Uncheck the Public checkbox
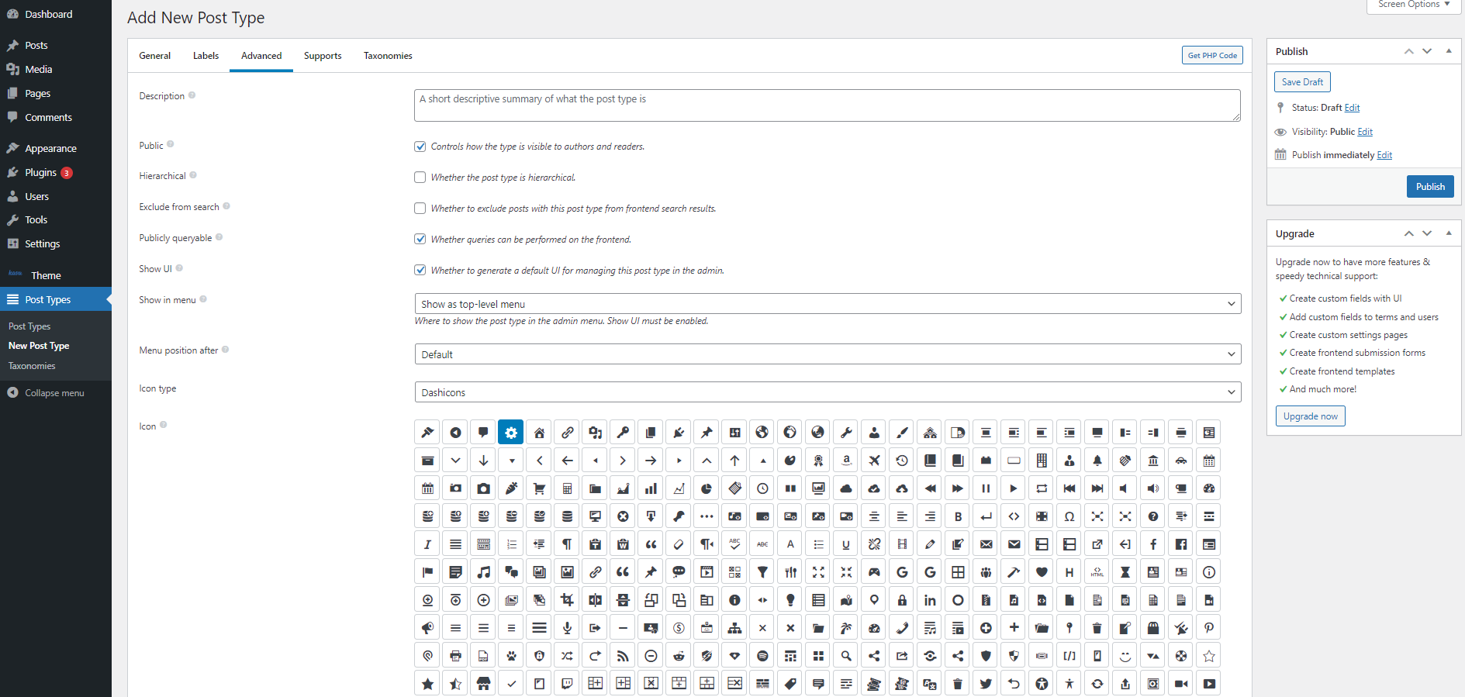The width and height of the screenshot is (1465, 697). point(420,147)
